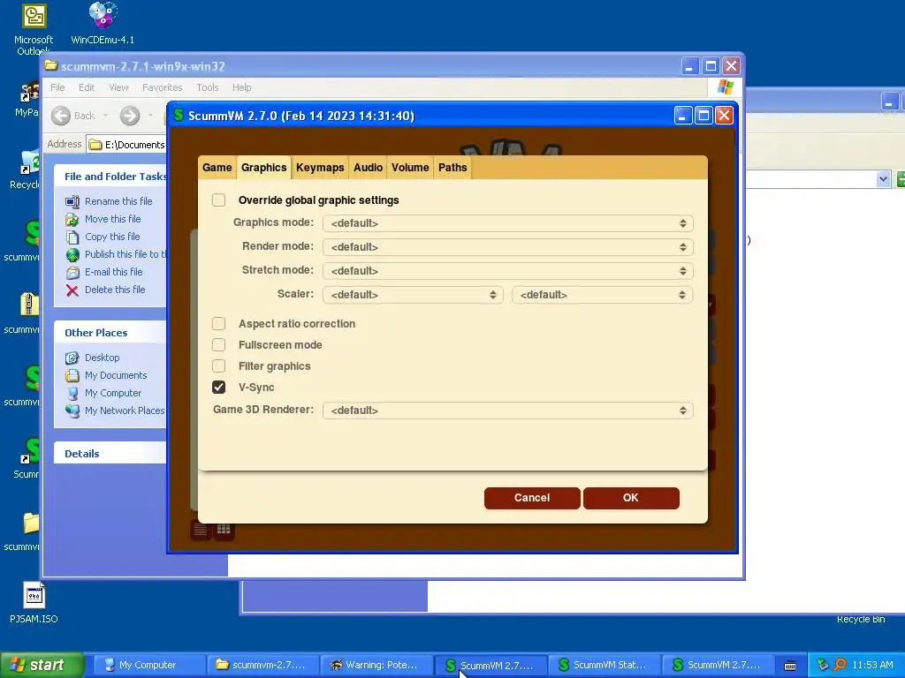Open File menu in Explorer window
Screen dimensions: 905x678
[x=57, y=87]
